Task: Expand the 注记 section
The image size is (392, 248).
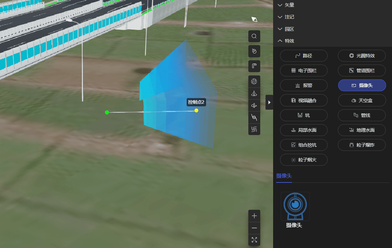Action: pos(286,17)
